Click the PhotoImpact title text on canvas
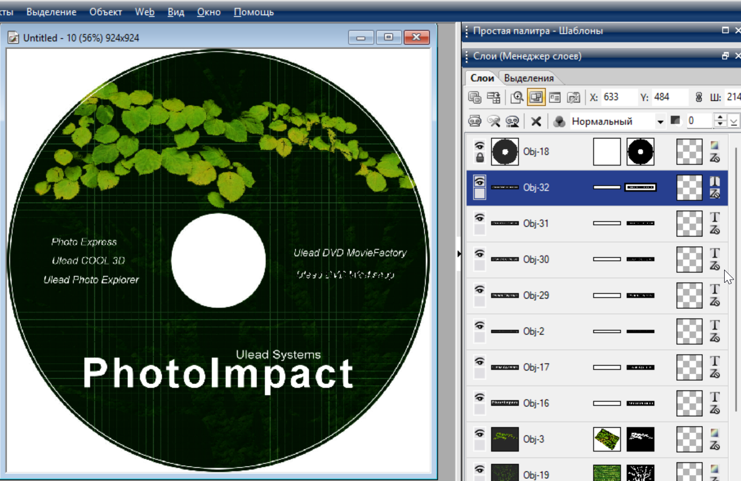The width and height of the screenshot is (741, 481). click(218, 374)
